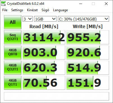Image resolution: width=113 pixels, height=103 pixels.
Task: Start the Seq Q32T1 test
Action: tap(13, 37)
